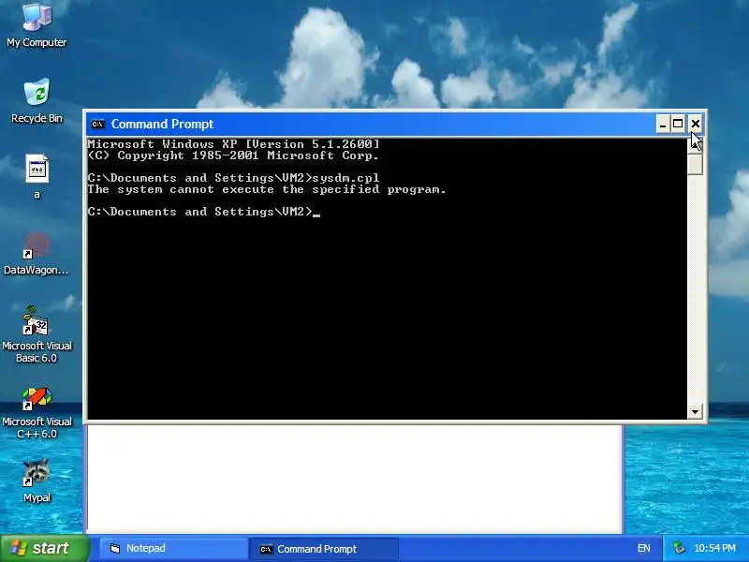The width and height of the screenshot is (749, 562).
Task: Click inside the Notepad text area behind
Action: [355, 478]
